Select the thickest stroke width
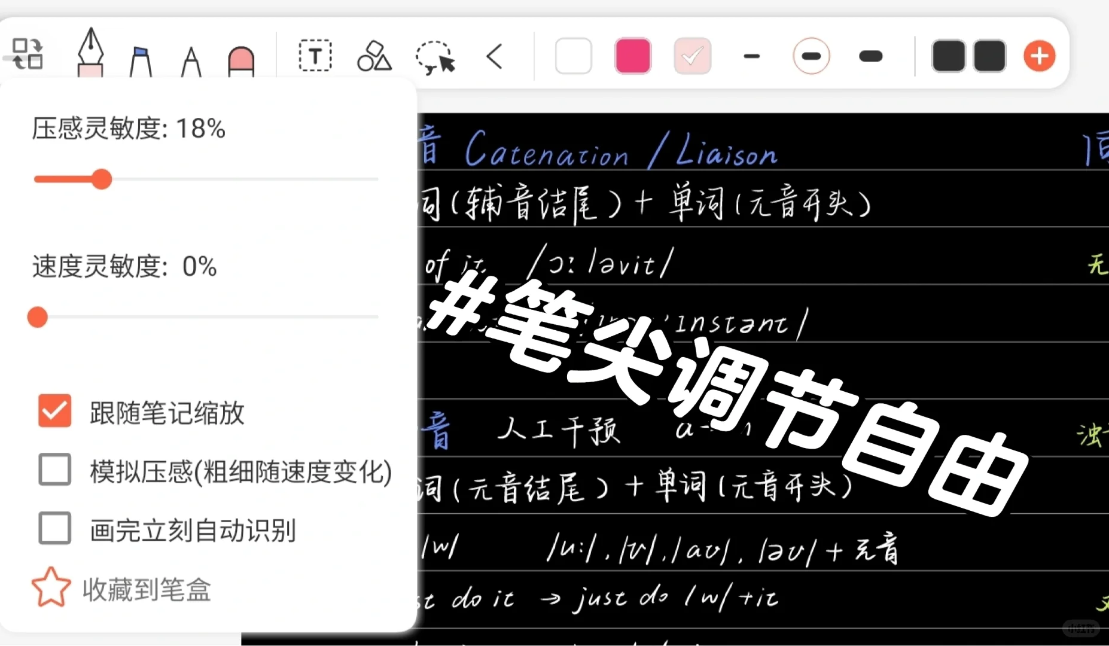 [870, 56]
